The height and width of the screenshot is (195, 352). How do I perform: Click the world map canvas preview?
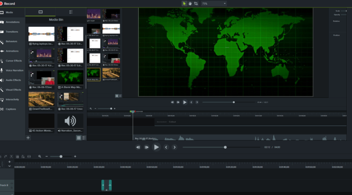click(x=226, y=52)
